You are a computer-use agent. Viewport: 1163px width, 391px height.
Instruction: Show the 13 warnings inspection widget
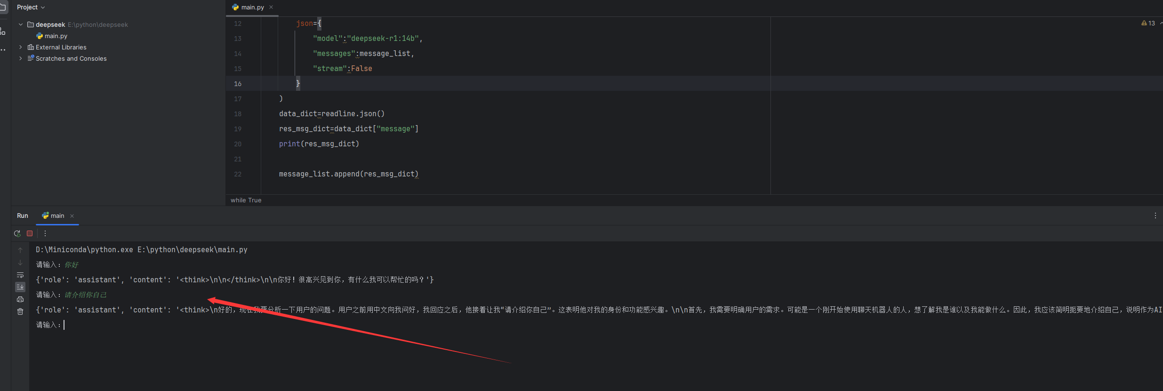(x=1148, y=23)
